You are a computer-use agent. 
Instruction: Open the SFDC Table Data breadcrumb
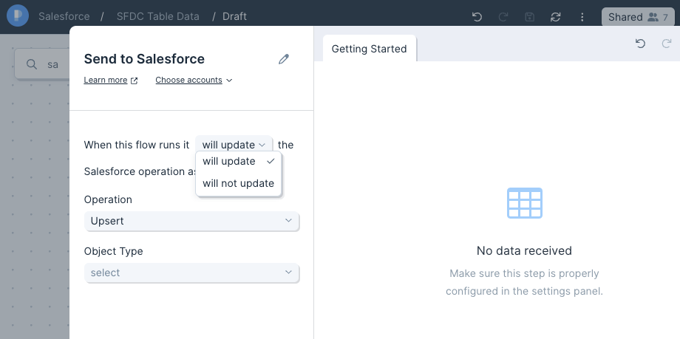[158, 16]
